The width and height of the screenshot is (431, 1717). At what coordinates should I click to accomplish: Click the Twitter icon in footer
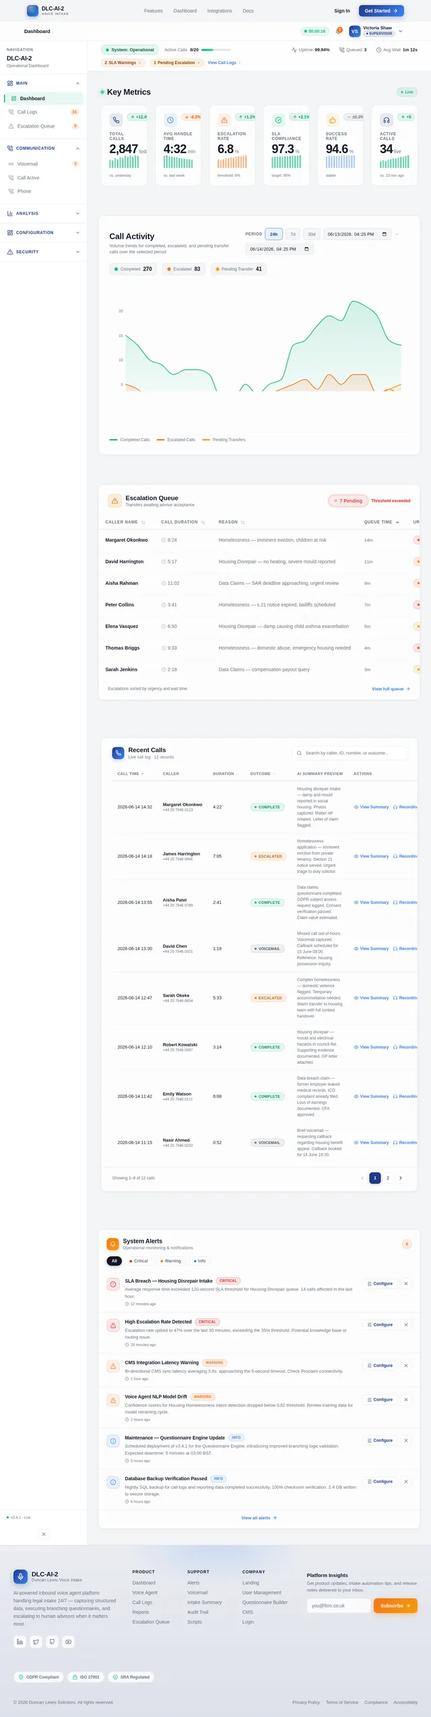pyautogui.click(x=36, y=1641)
